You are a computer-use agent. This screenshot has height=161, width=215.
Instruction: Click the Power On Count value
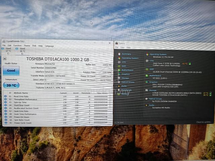coord(104,76)
